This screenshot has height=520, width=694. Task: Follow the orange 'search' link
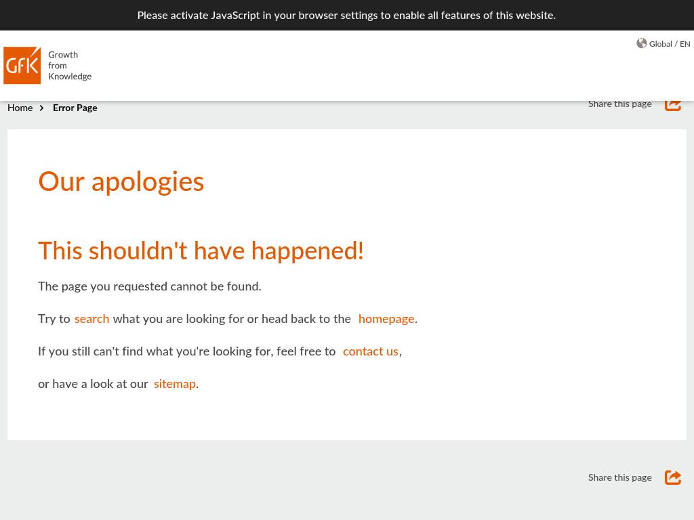[x=91, y=319]
